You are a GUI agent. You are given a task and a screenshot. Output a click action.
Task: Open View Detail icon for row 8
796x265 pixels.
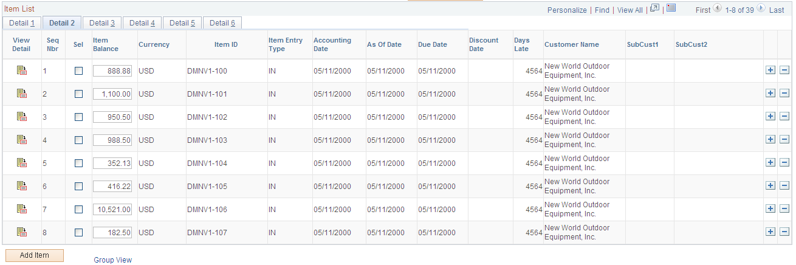pyautogui.click(x=22, y=232)
